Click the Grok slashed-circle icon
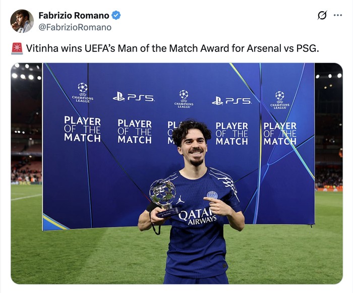Screen dimensions: 353x293 322,15
